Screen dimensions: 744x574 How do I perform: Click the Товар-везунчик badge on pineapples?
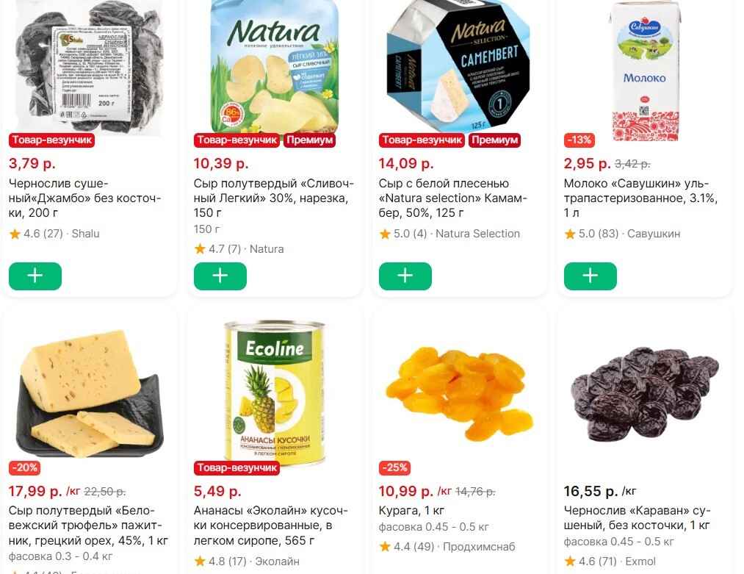(x=236, y=467)
